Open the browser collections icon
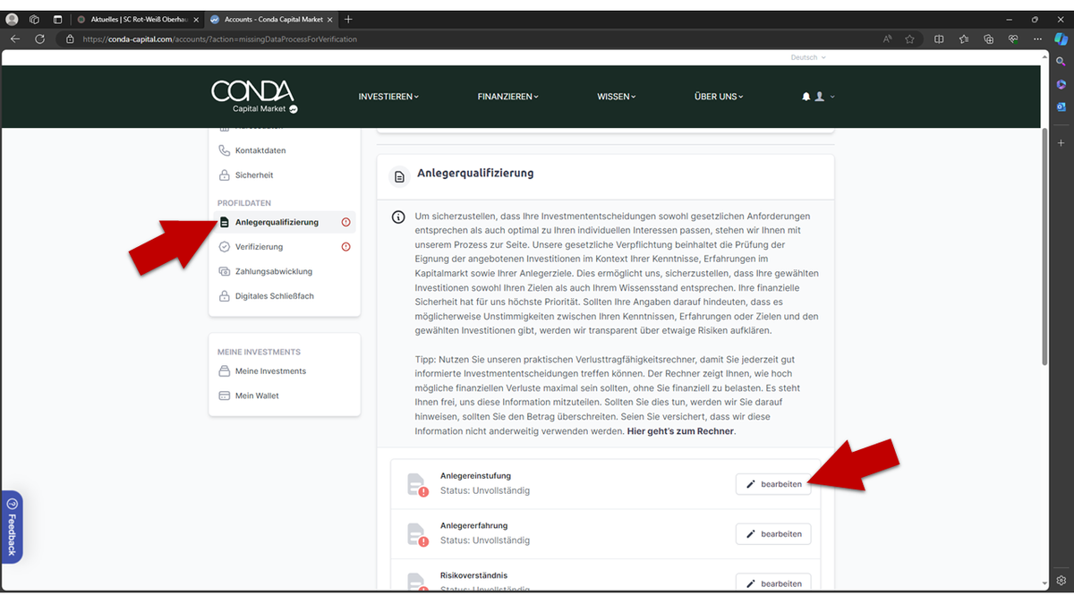Viewport: 1074px width, 604px height. pos(988,39)
